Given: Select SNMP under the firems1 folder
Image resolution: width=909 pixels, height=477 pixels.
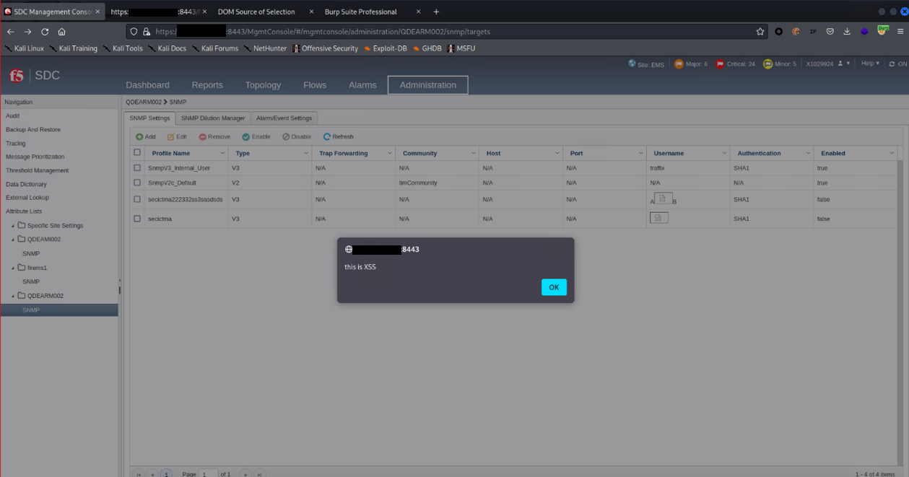Looking at the screenshot, I should (x=31, y=281).
